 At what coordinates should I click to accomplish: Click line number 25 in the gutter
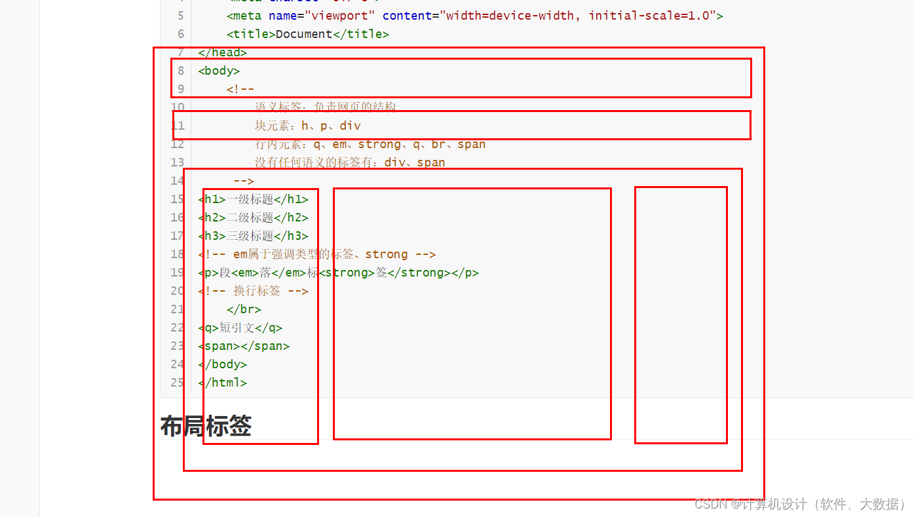(x=177, y=383)
